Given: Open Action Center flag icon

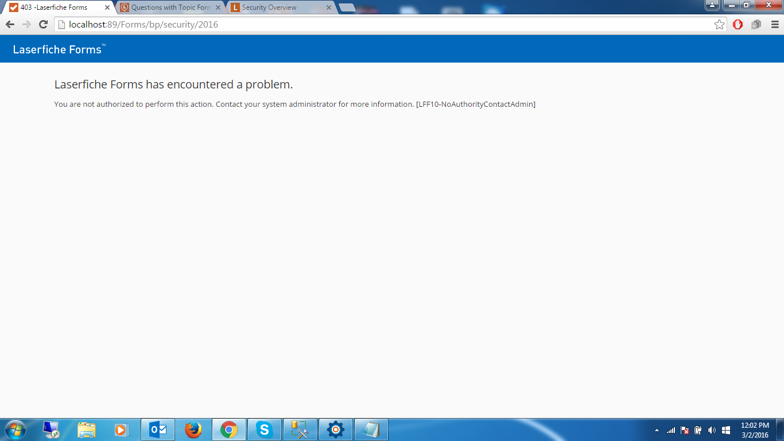Looking at the screenshot, I should [685, 430].
